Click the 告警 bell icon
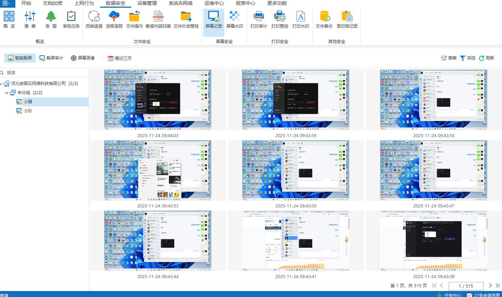Viewport: 502px width, 297px height. click(51, 17)
